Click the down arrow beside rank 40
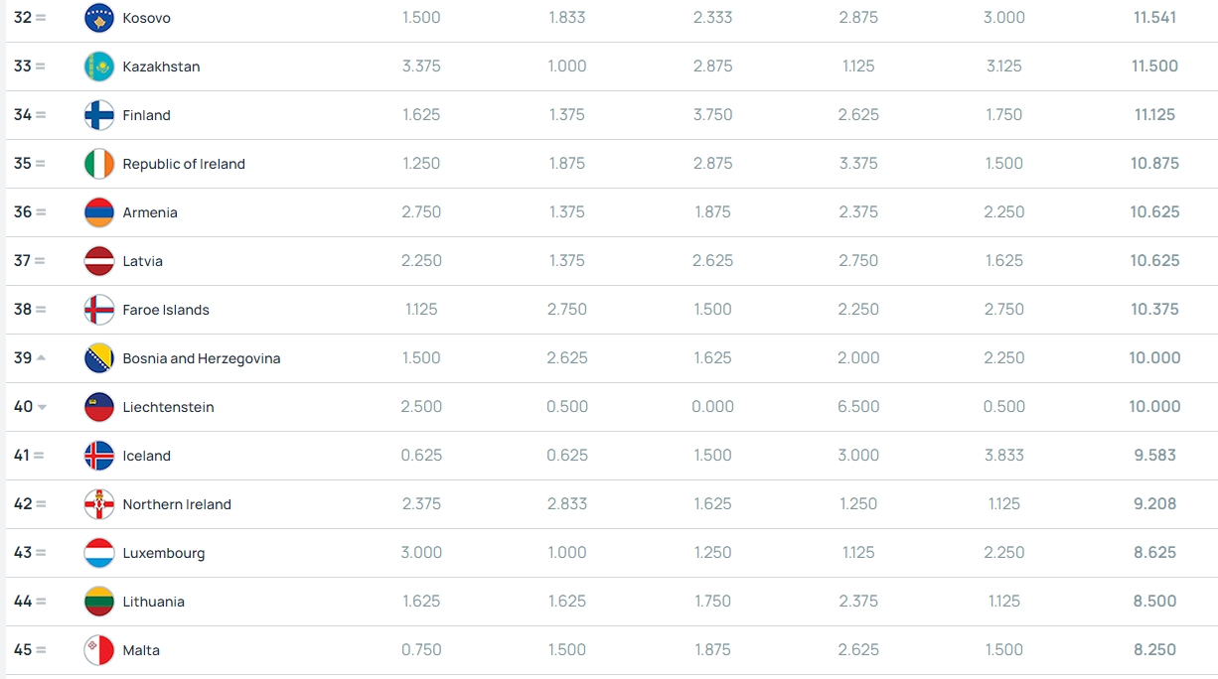The image size is (1218, 679). [42, 408]
